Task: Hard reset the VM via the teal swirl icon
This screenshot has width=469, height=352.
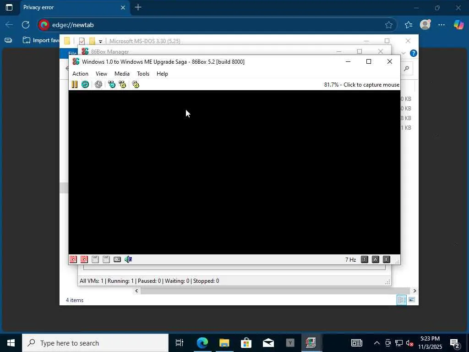Action: click(x=85, y=84)
